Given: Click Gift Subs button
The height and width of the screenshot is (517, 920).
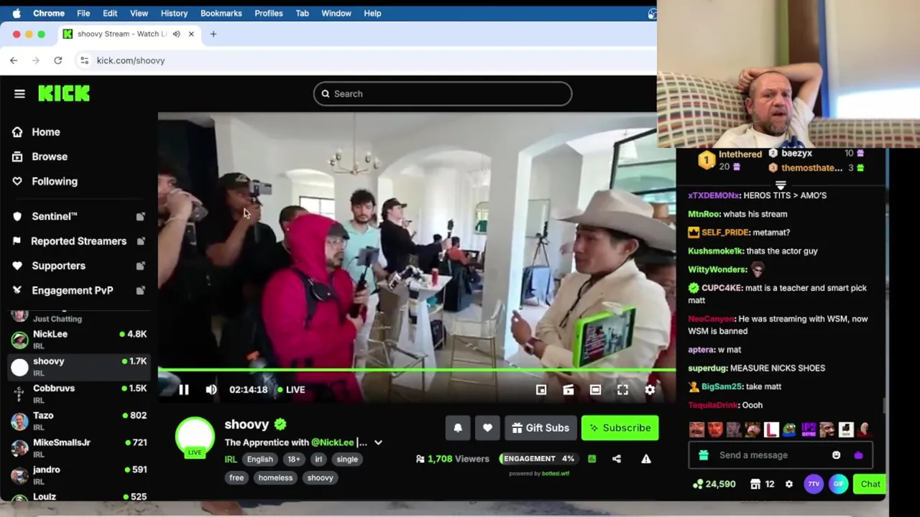Looking at the screenshot, I should tap(540, 428).
